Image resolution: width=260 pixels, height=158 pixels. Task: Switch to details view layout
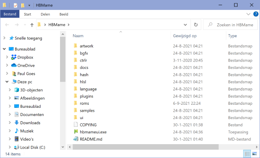[247, 154]
